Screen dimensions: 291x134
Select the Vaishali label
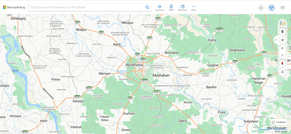(76, 127)
